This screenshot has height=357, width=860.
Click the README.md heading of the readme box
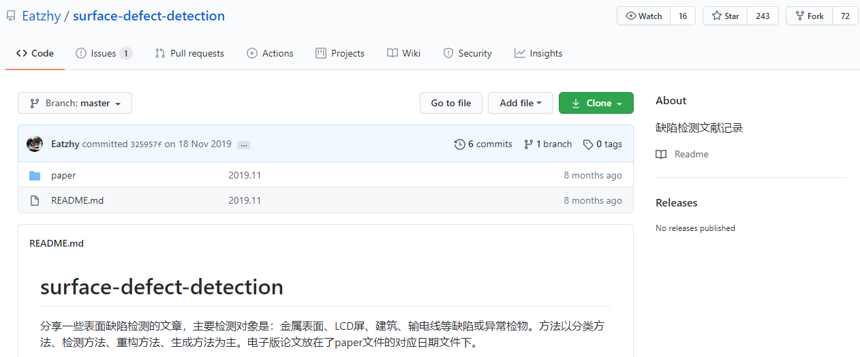pos(57,243)
